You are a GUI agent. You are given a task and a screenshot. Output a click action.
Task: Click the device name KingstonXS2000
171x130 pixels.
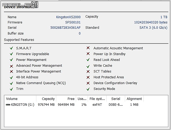[x=68, y=17]
